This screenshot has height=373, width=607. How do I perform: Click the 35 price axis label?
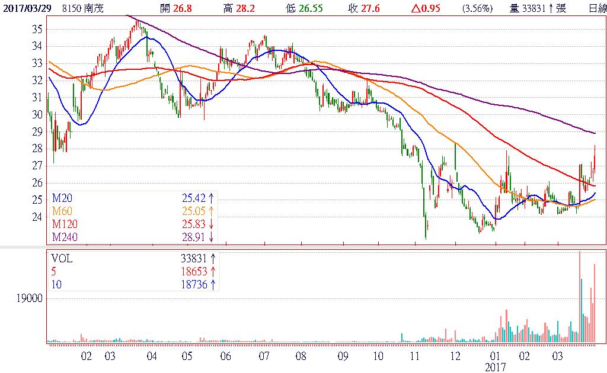(37, 29)
